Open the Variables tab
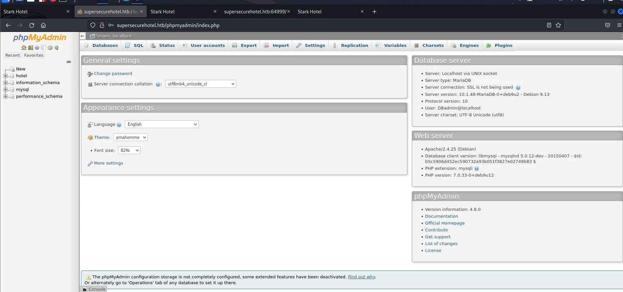 tap(391, 46)
